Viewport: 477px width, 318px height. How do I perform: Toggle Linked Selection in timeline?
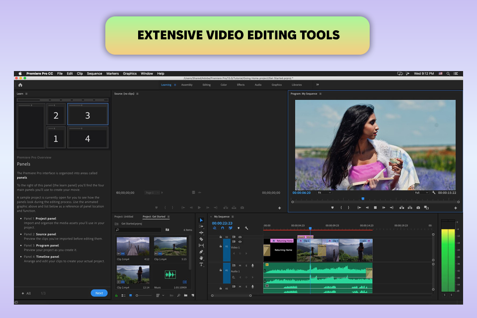230,228
